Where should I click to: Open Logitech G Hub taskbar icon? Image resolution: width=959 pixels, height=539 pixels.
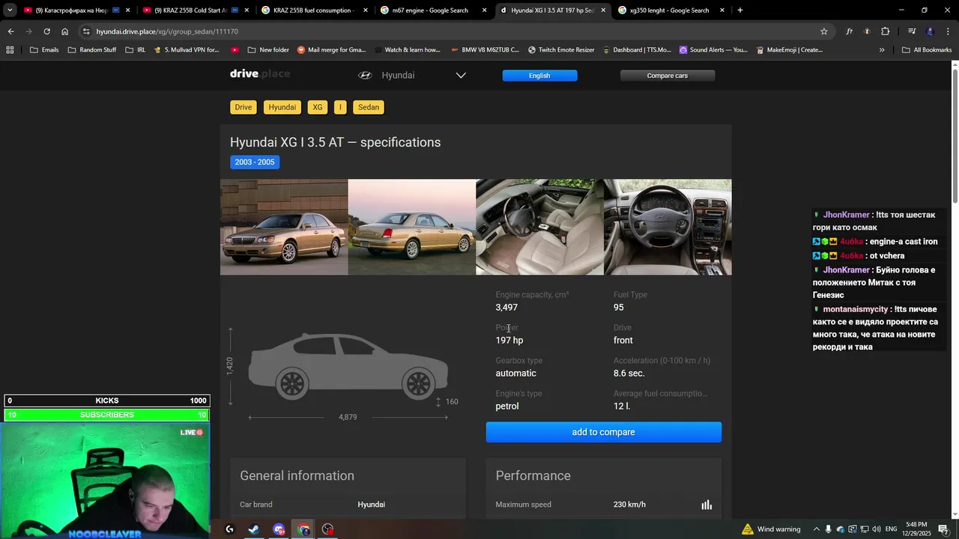click(x=229, y=529)
